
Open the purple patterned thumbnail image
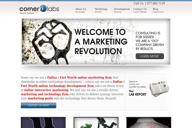(43, 123)
